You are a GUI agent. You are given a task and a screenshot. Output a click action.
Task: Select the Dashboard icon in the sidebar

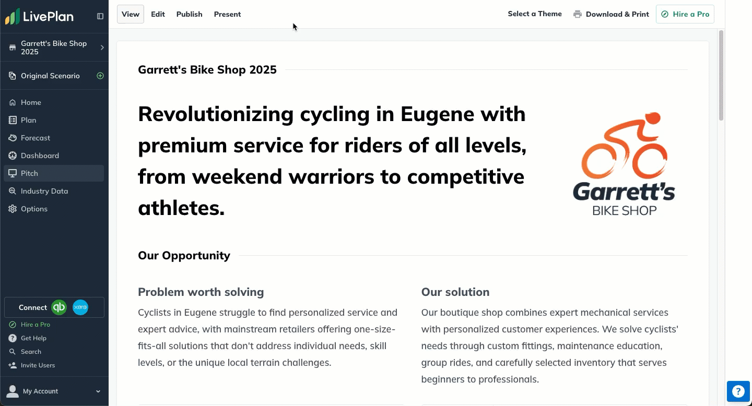click(12, 155)
